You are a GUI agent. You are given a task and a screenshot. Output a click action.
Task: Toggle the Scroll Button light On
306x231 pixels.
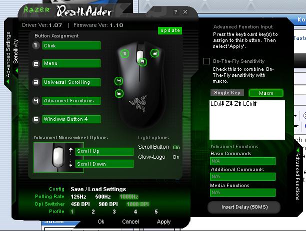point(176,148)
